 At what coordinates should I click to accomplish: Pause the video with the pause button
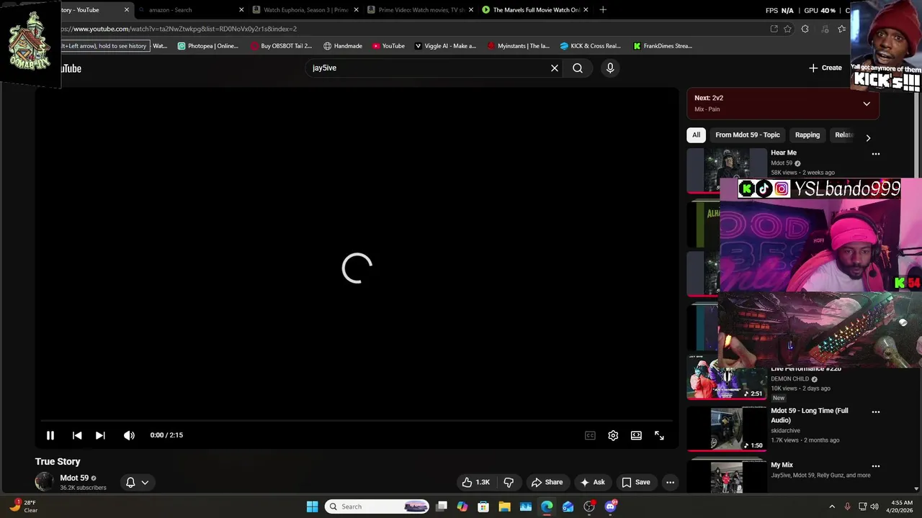click(x=50, y=435)
